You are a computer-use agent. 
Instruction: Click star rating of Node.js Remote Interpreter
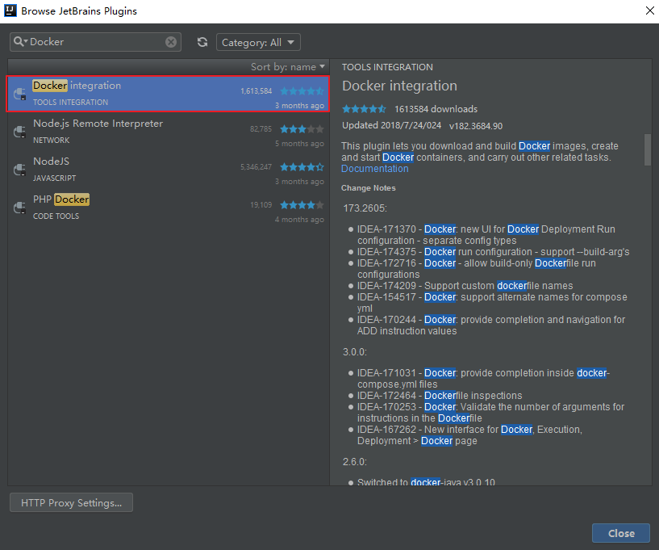point(302,128)
